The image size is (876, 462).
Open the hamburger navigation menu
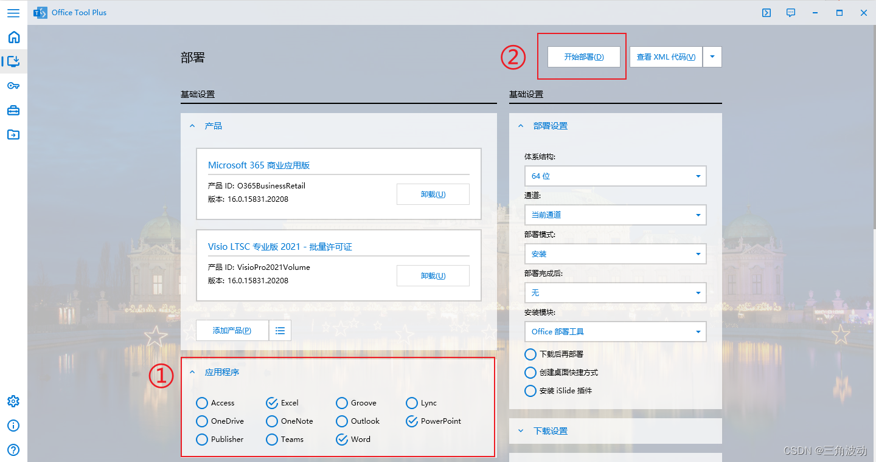point(13,13)
